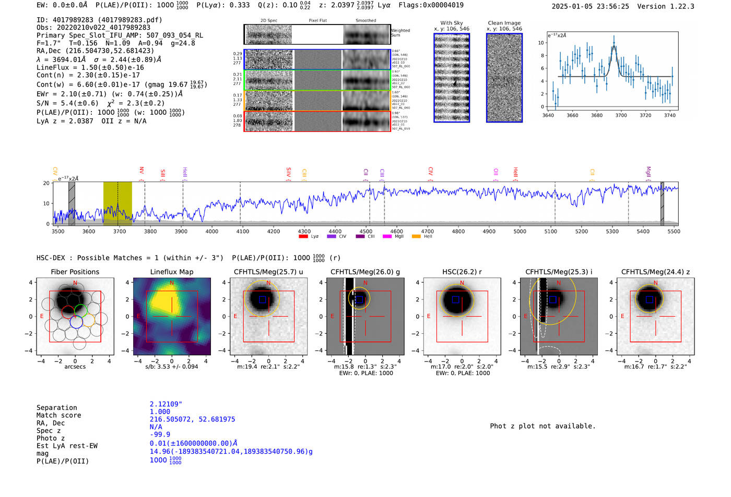The height and width of the screenshot is (497, 731).
Task: Click the CIII legend color swatch
Action: pos(360,237)
